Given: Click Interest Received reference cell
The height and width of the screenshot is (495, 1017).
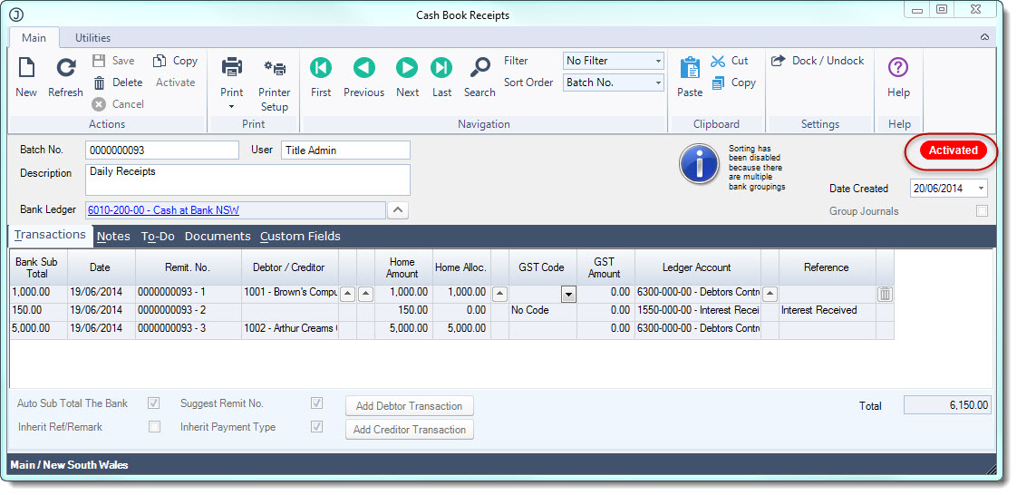Looking at the screenshot, I should click(x=827, y=310).
